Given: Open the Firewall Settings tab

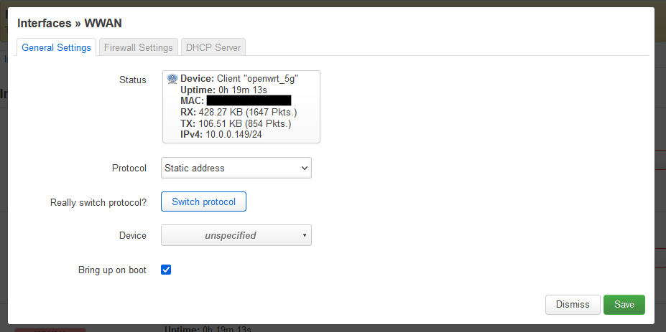Looking at the screenshot, I should coord(138,47).
